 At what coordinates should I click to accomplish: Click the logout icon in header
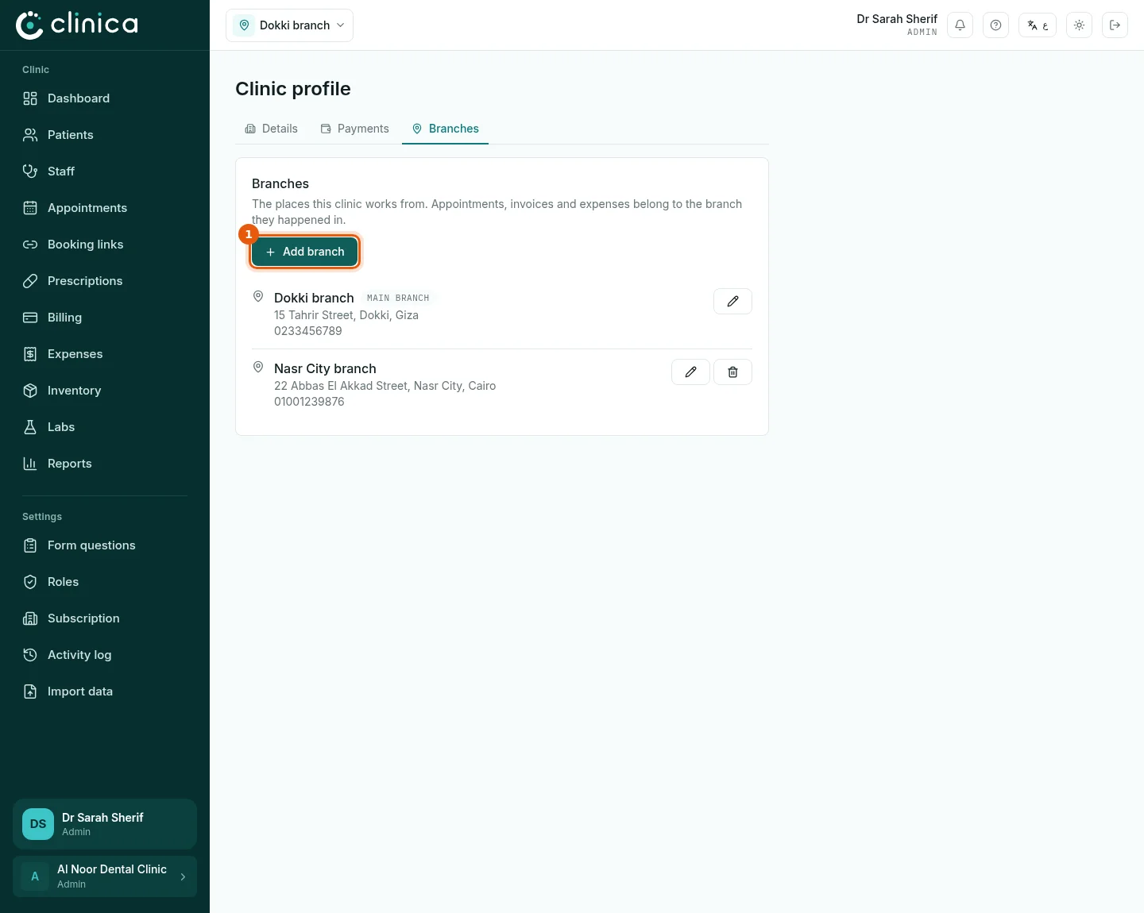click(x=1115, y=25)
